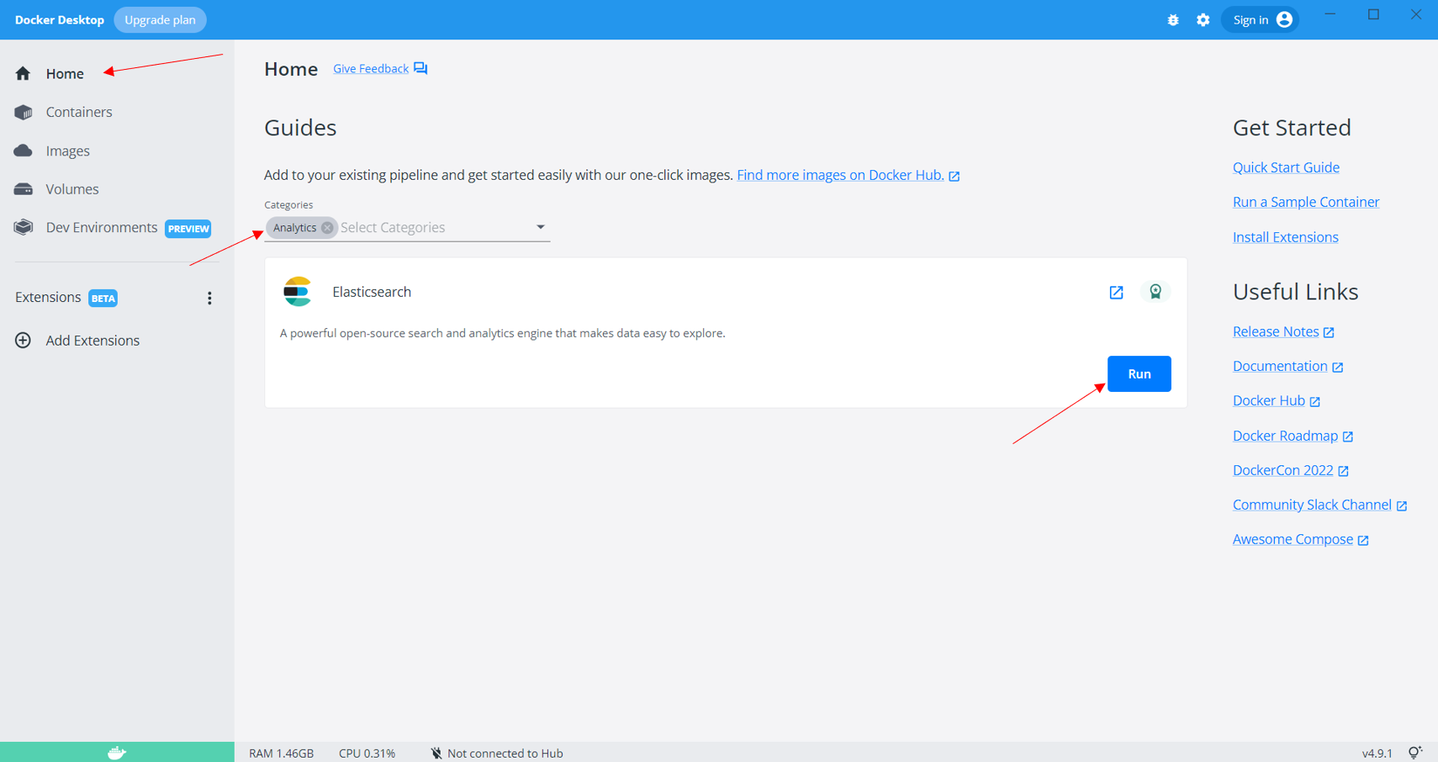
Task: Click the Docker whale icon in status bar
Action: point(117,753)
